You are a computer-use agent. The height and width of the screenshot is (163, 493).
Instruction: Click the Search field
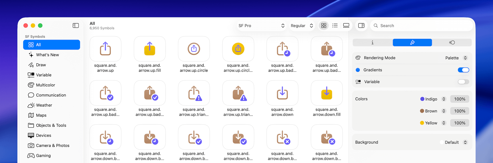[421, 26]
